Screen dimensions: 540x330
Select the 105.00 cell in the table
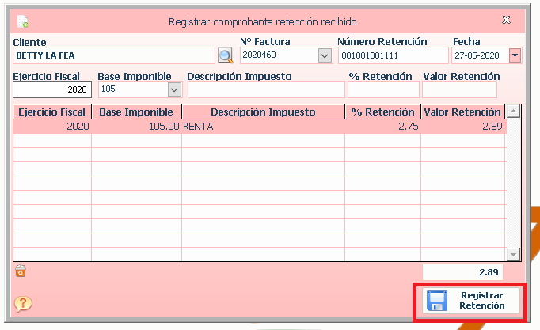coord(136,127)
